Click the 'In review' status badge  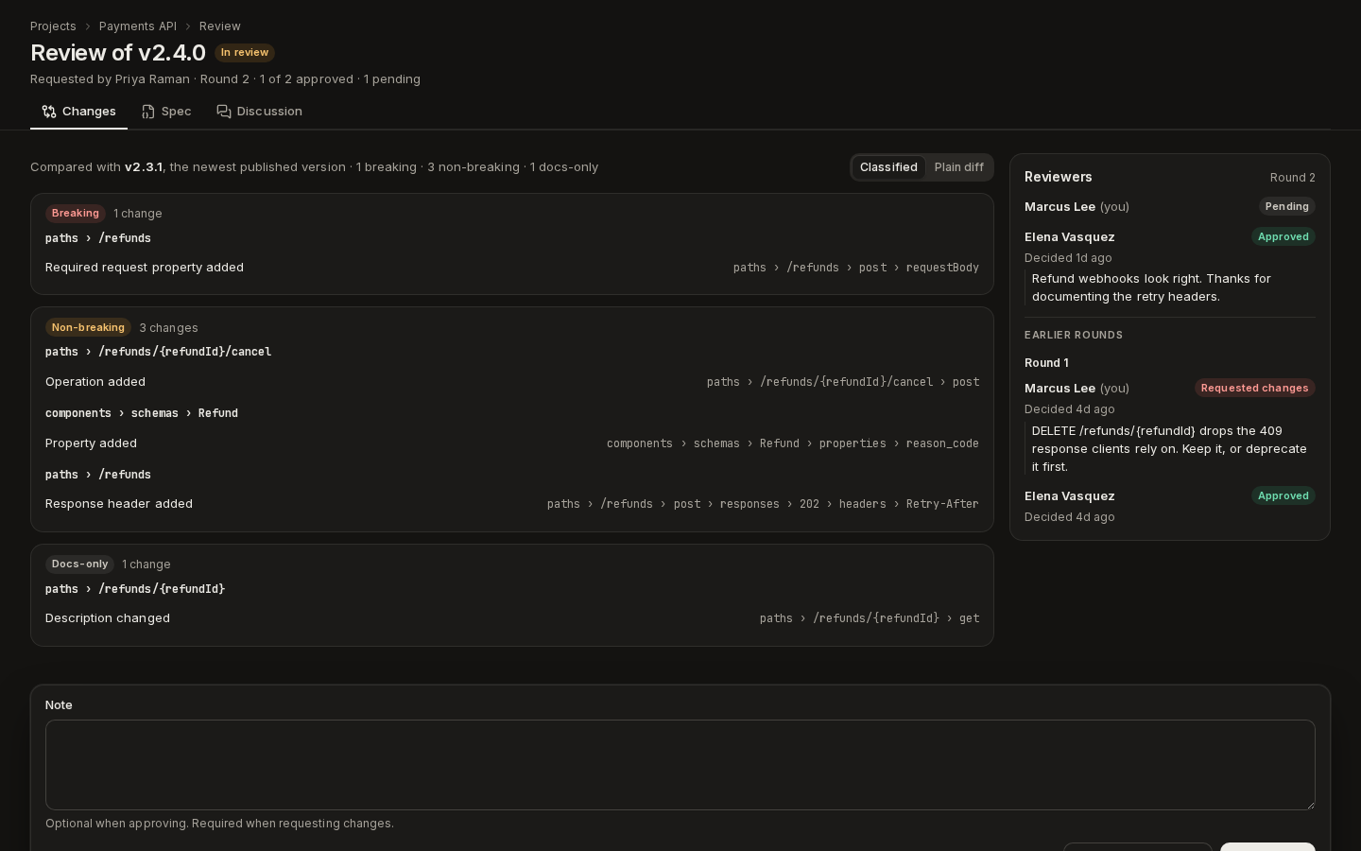(245, 53)
